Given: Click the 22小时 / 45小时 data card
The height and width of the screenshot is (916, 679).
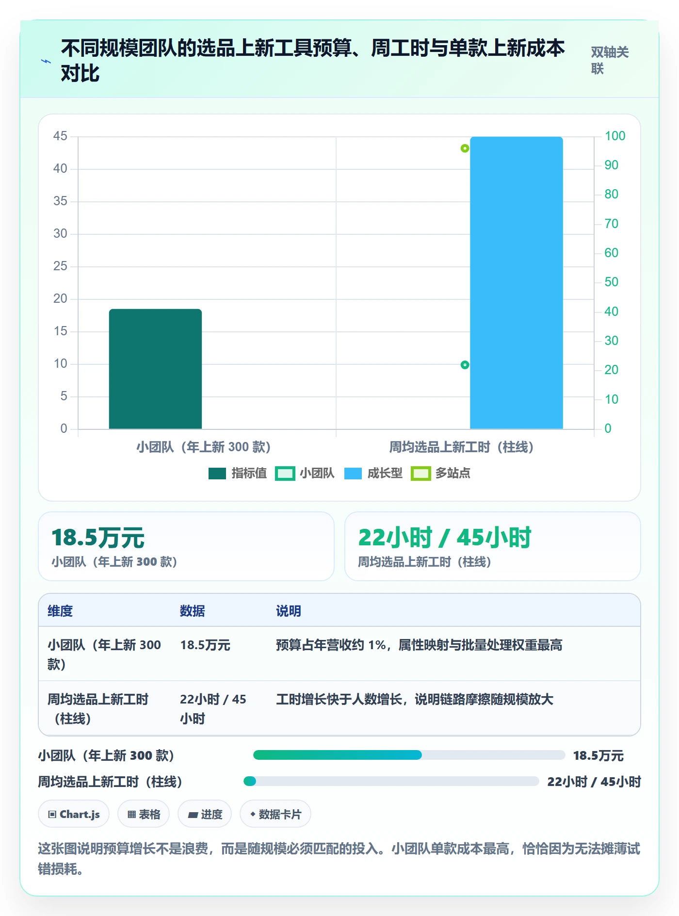Looking at the screenshot, I should point(493,546).
